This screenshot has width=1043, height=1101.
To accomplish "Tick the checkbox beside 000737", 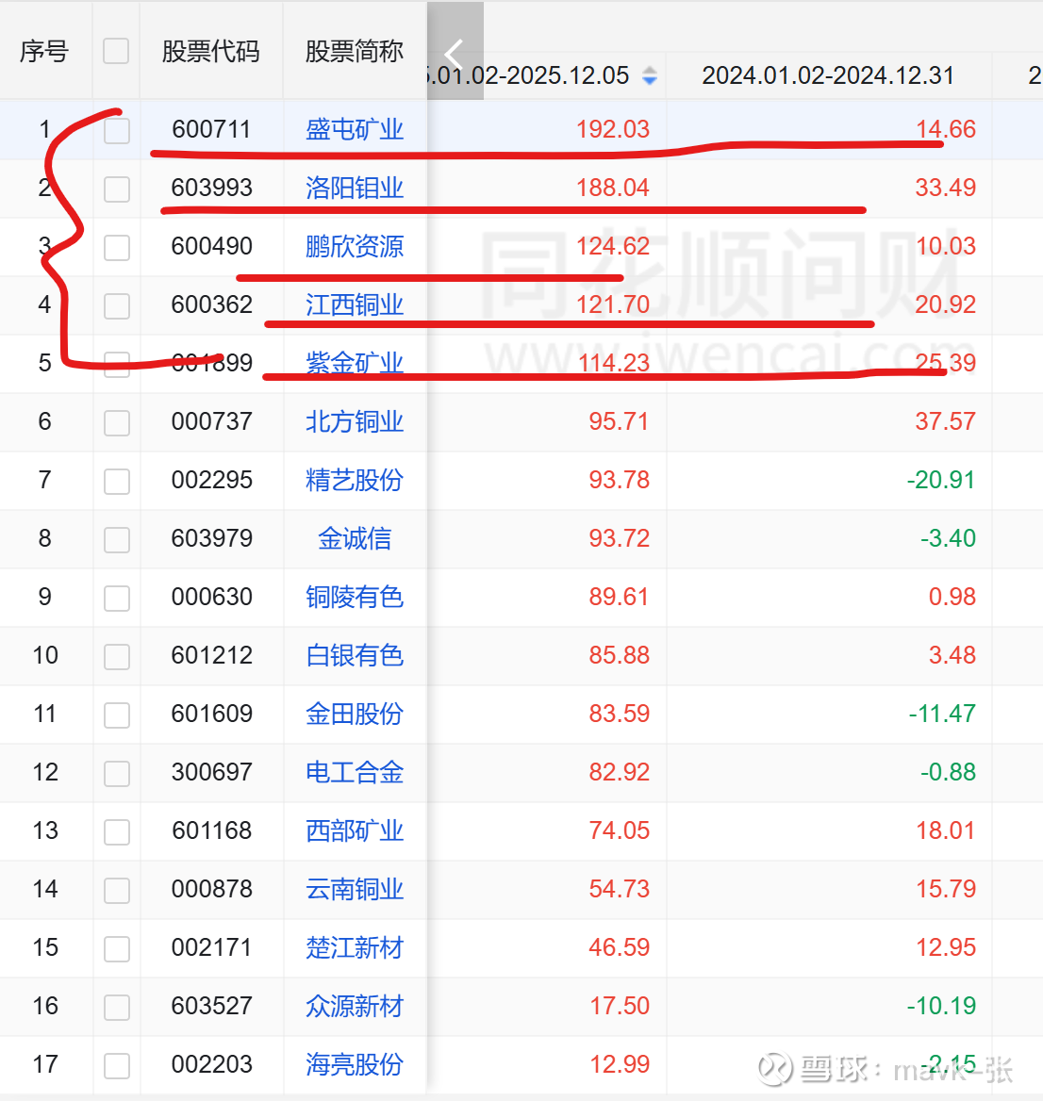I will [117, 422].
